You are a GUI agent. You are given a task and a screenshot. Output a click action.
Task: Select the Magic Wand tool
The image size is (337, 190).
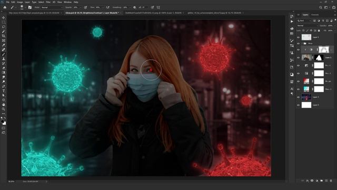[x=4, y=32]
